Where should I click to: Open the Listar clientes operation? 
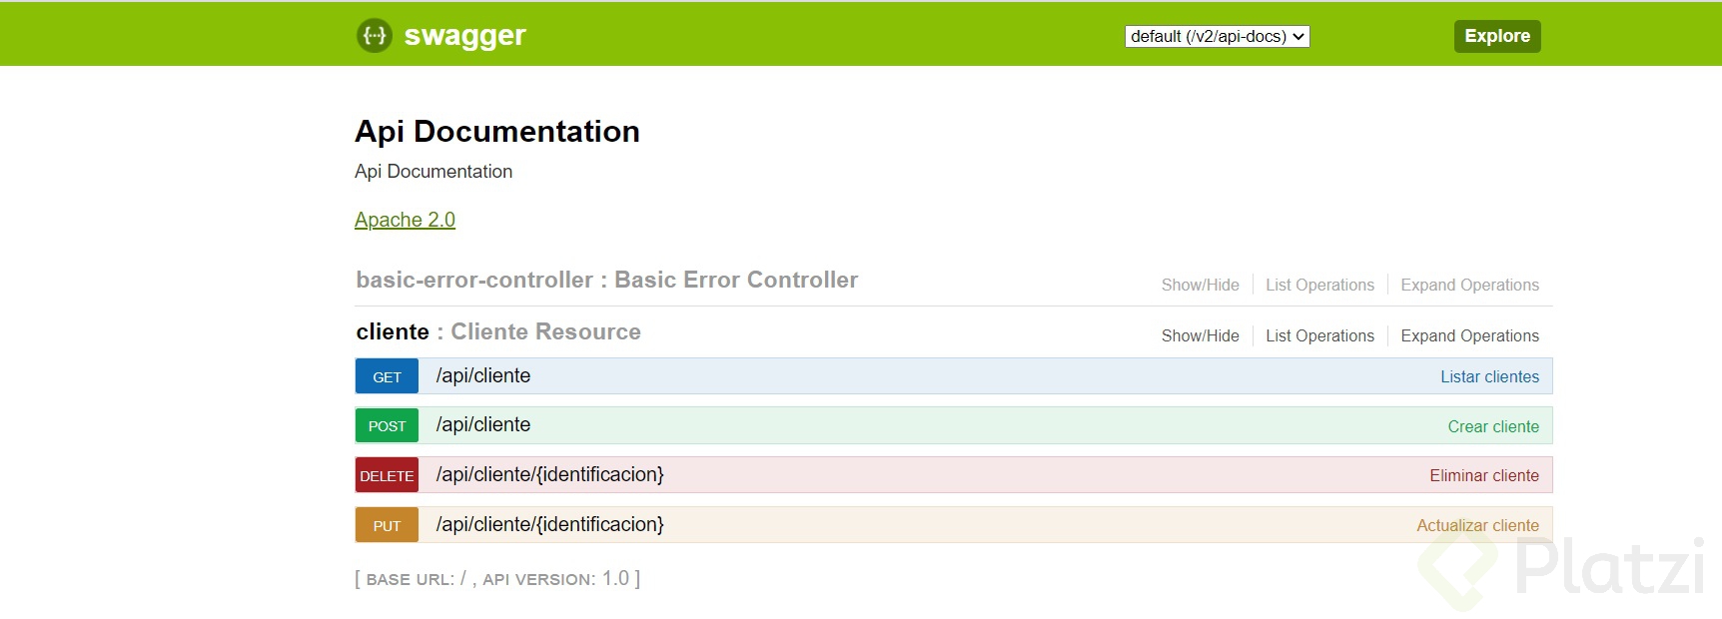pyautogui.click(x=1489, y=376)
